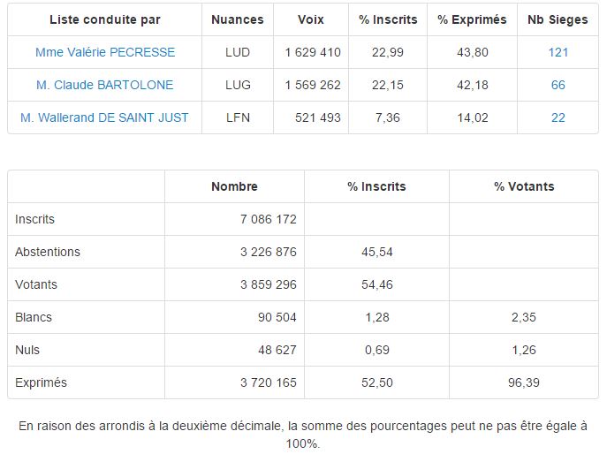Click the LFN nuance cell

coord(238,117)
